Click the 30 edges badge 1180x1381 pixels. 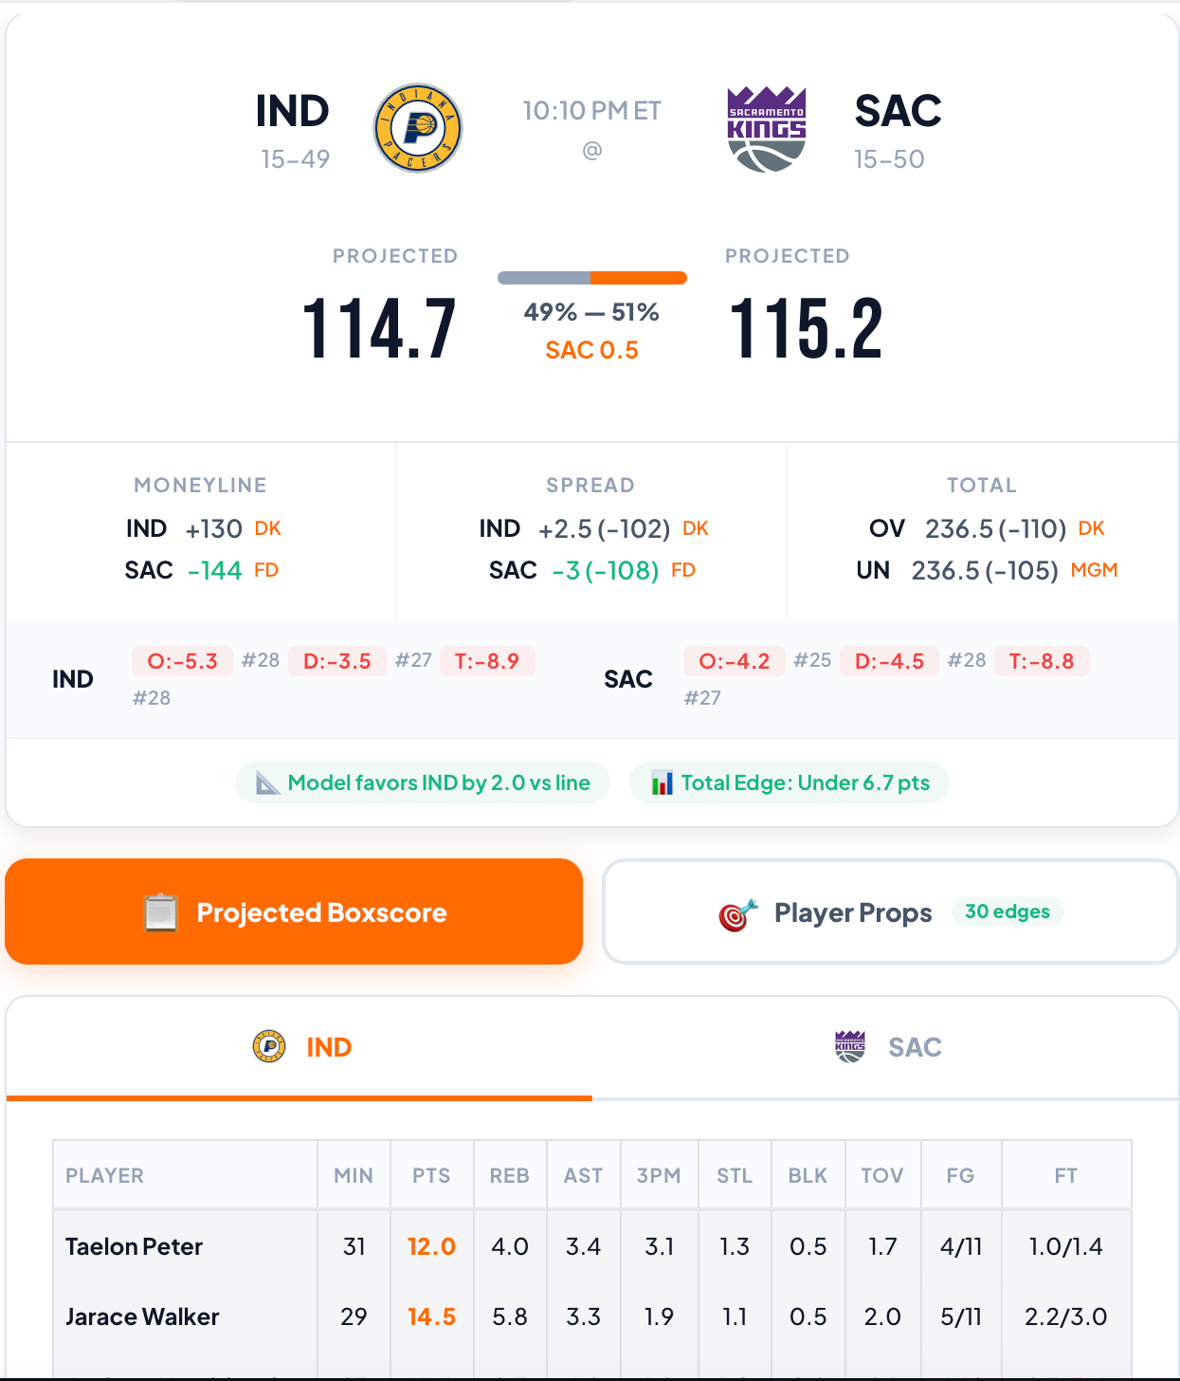[1007, 911]
